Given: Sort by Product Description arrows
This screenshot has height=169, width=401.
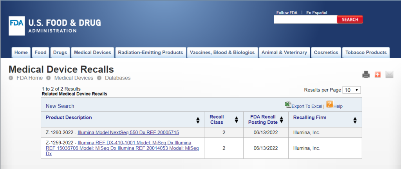Looking at the screenshot, I should [198, 120].
